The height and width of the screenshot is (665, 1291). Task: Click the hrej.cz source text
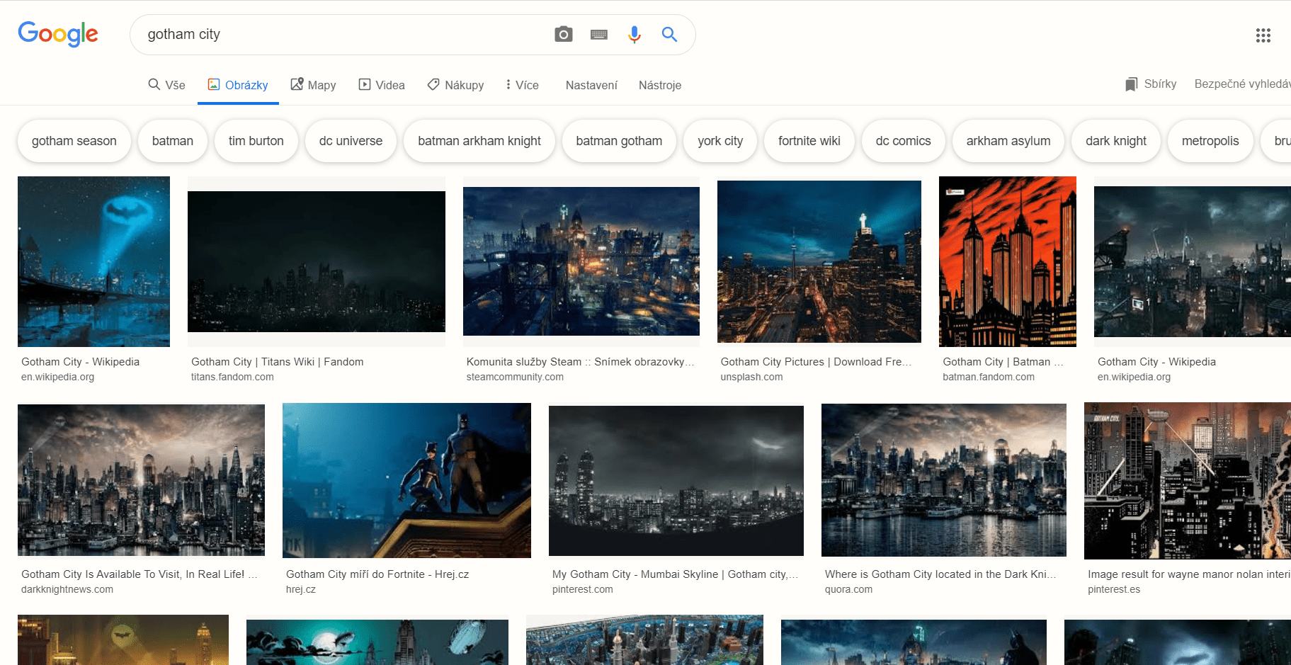(301, 589)
